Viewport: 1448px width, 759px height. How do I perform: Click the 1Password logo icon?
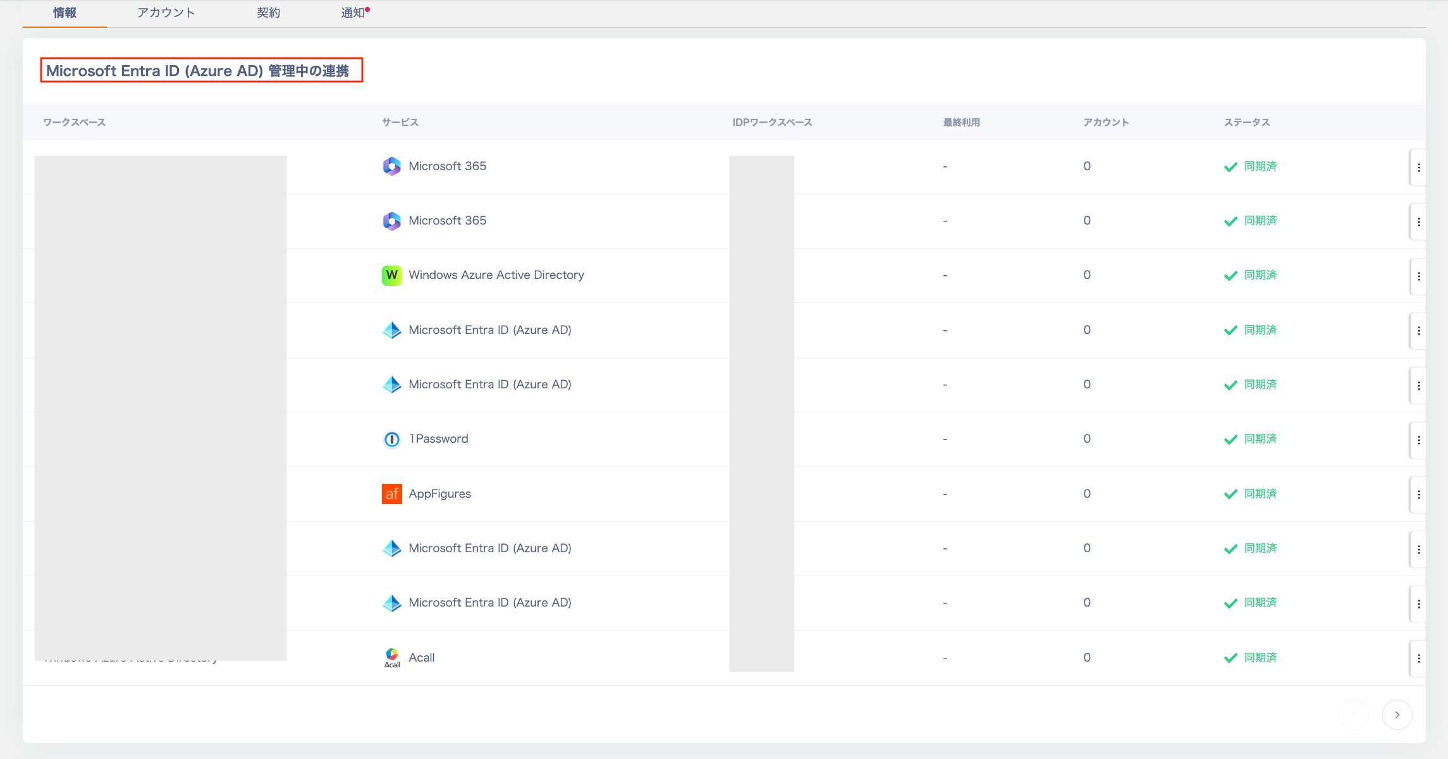click(392, 439)
